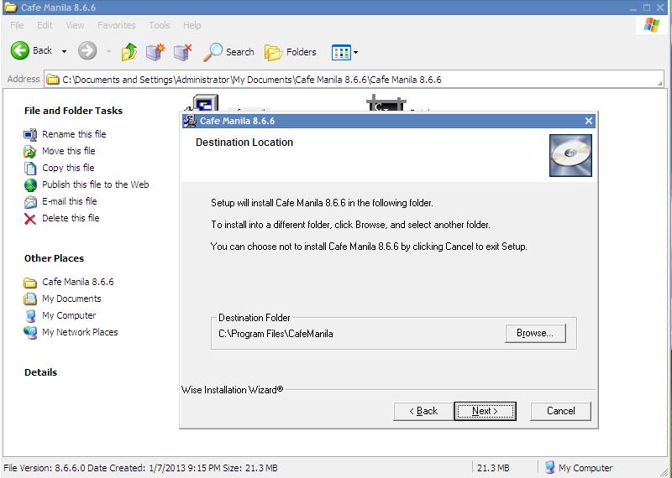Click the CD disc image in the wizard
This screenshot has width=672, height=478.
pos(570,155)
